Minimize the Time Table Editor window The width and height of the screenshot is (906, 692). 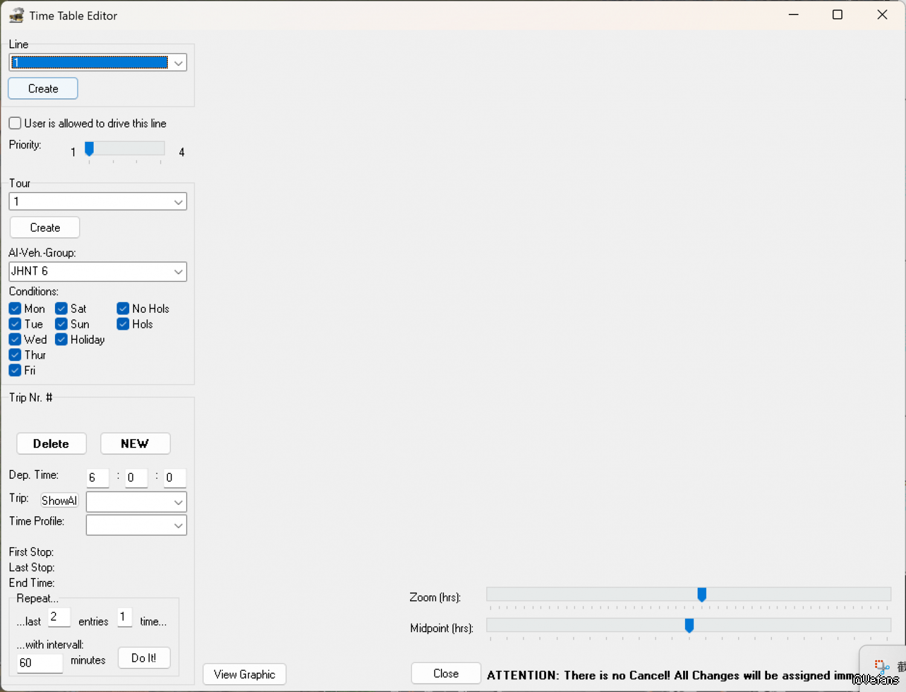[x=794, y=14]
